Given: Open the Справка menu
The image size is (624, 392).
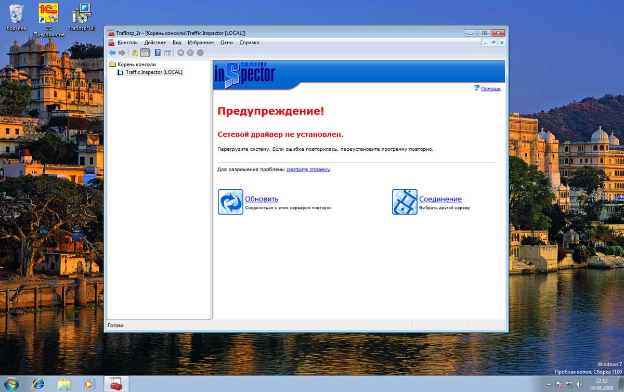Looking at the screenshot, I should pyautogui.click(x=249, y=43).
